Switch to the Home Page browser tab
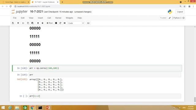 pos(15,2)
